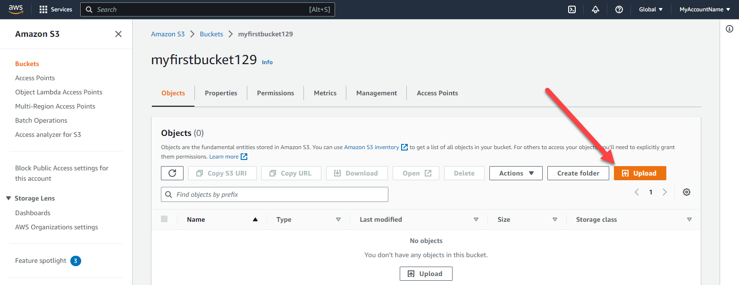Open Amazon S3 inventory external link

pyautogui.click(x=372, y=147)
